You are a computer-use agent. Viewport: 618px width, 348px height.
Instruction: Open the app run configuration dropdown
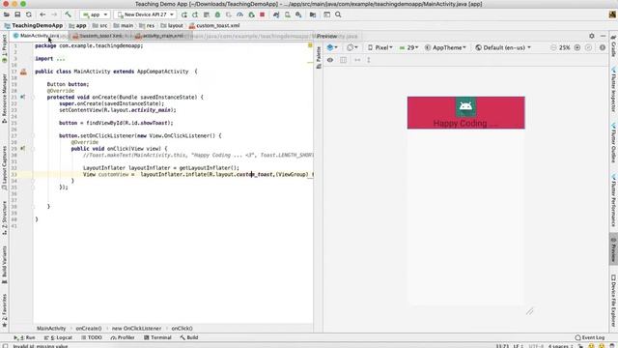(95, 14)
